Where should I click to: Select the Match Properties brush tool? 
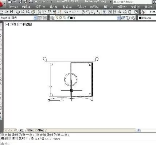point(55,12)
